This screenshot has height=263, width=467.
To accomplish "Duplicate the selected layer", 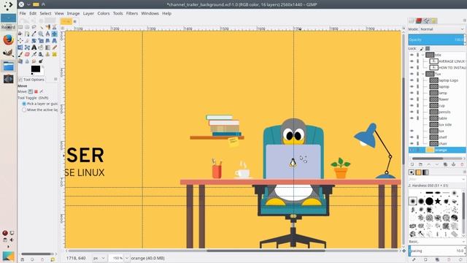I will pos(445,164).
